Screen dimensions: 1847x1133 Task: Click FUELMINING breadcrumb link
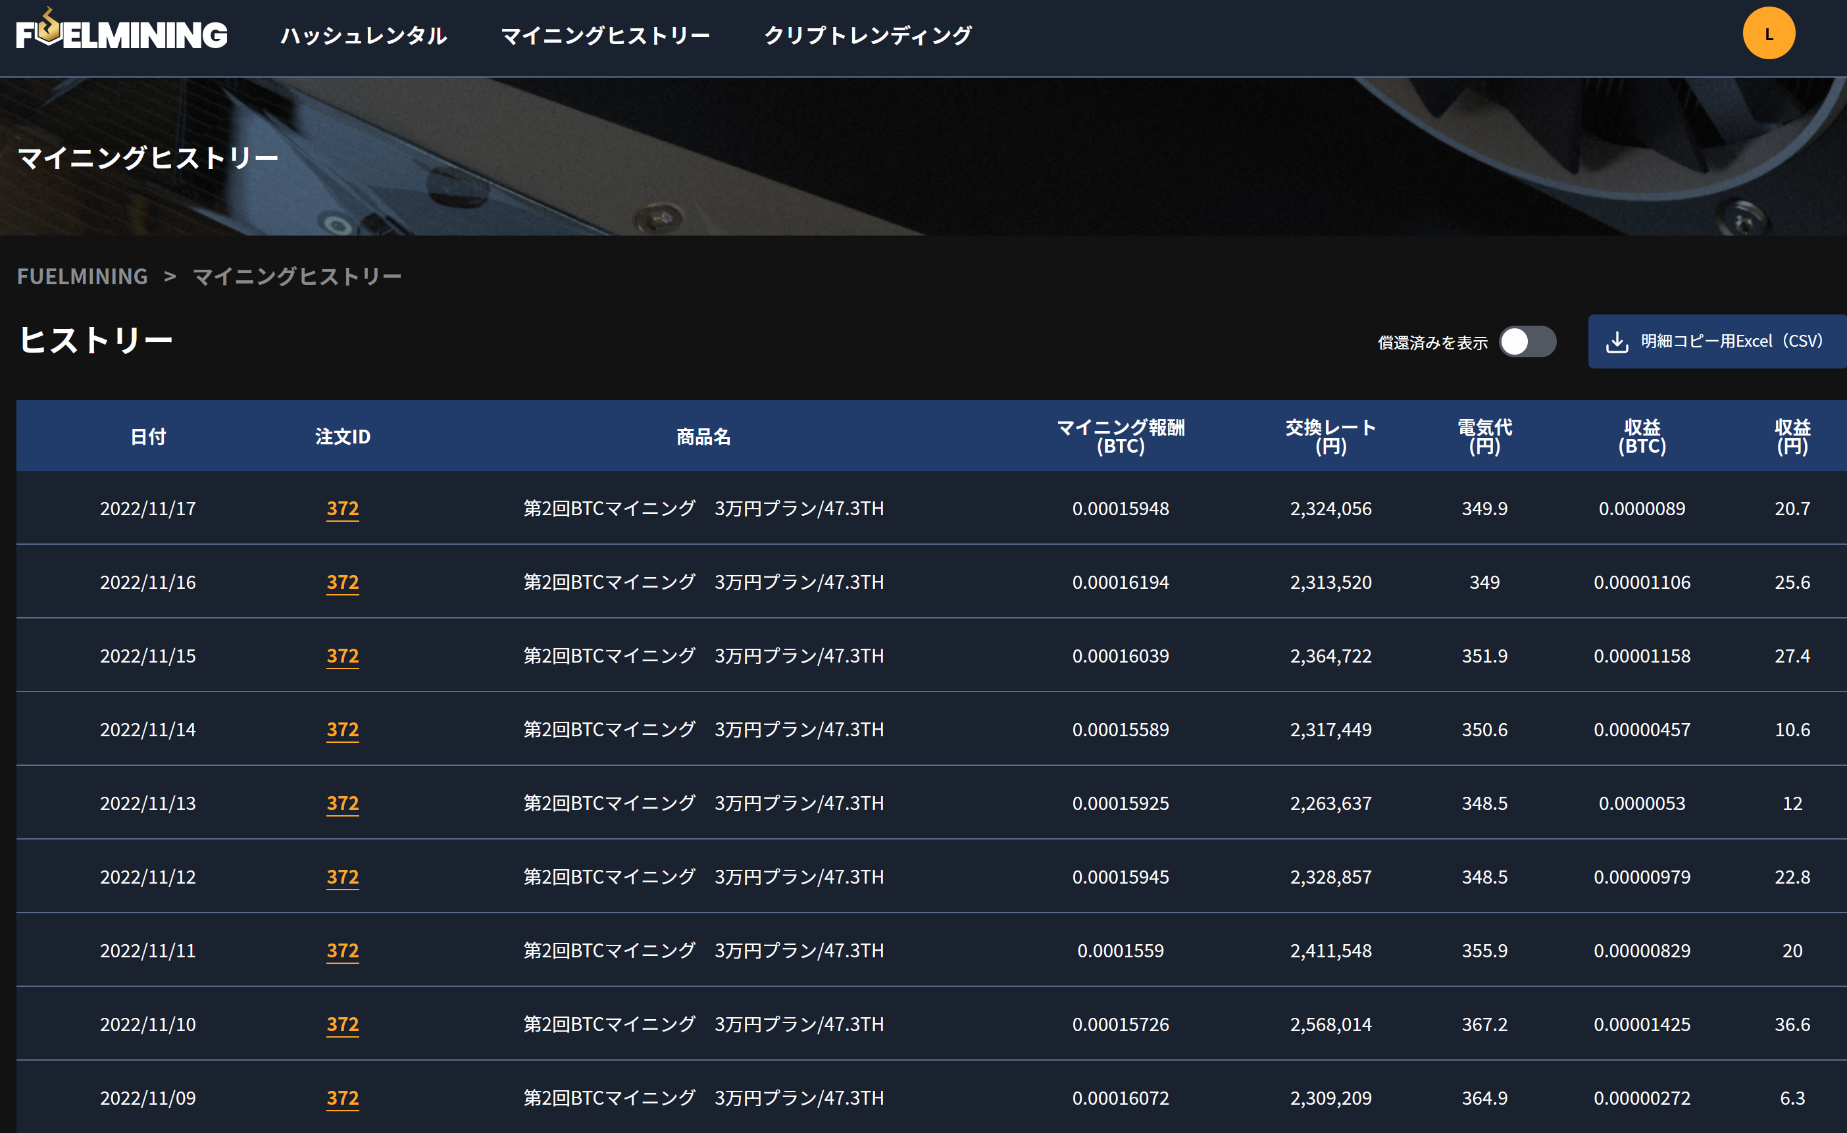coord(82,276)
